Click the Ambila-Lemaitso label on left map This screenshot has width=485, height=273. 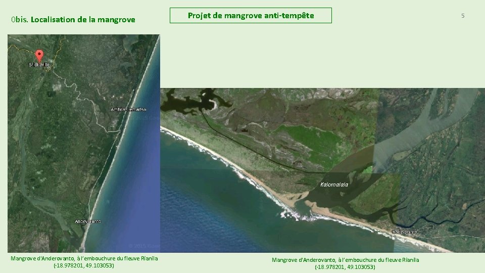click(128, 109)
